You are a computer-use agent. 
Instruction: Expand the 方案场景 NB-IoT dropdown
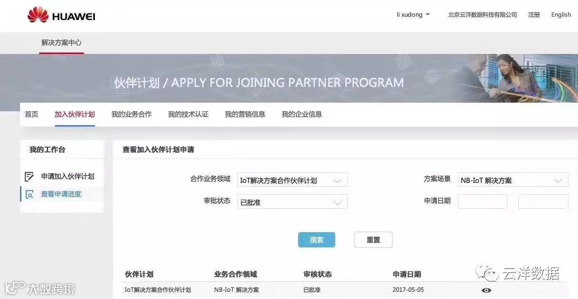tap(513, 180)
